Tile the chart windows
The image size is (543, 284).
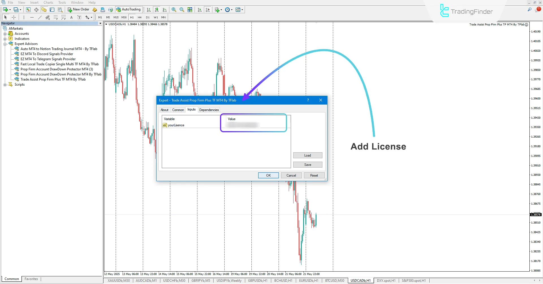click(190, 9)
